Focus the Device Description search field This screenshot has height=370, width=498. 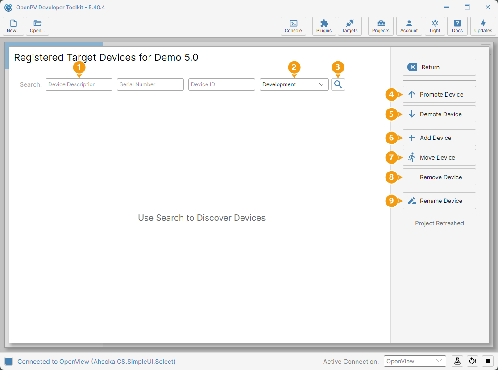[79, 84]
